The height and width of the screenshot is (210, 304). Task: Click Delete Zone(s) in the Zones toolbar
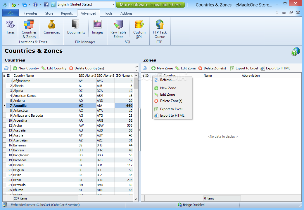212,68
